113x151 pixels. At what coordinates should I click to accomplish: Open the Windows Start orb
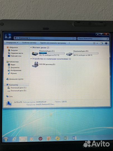pos(6,139)
